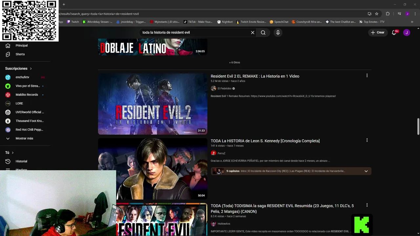420x236 pixels.
Task: Bookmark this page with the star icon
Action: 377,14
